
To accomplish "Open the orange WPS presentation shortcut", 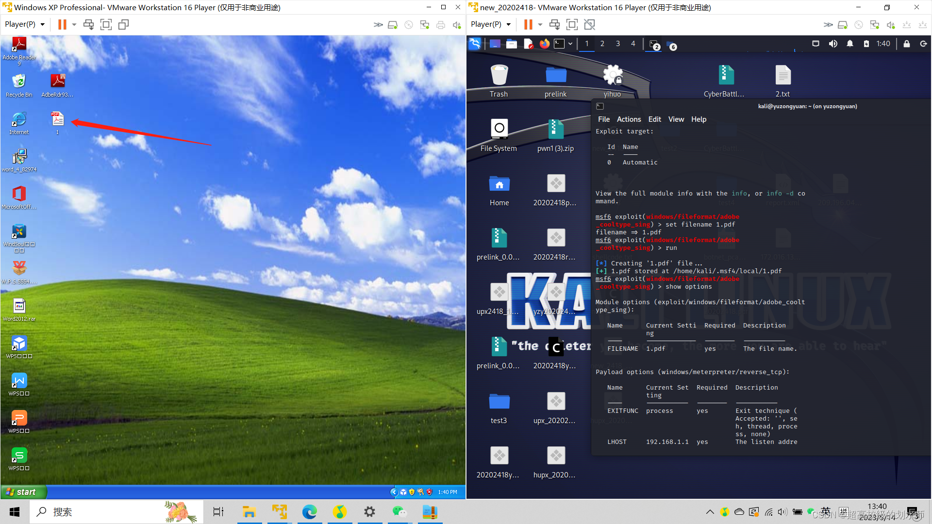I will pyautogui.click(x=19, y=422).
